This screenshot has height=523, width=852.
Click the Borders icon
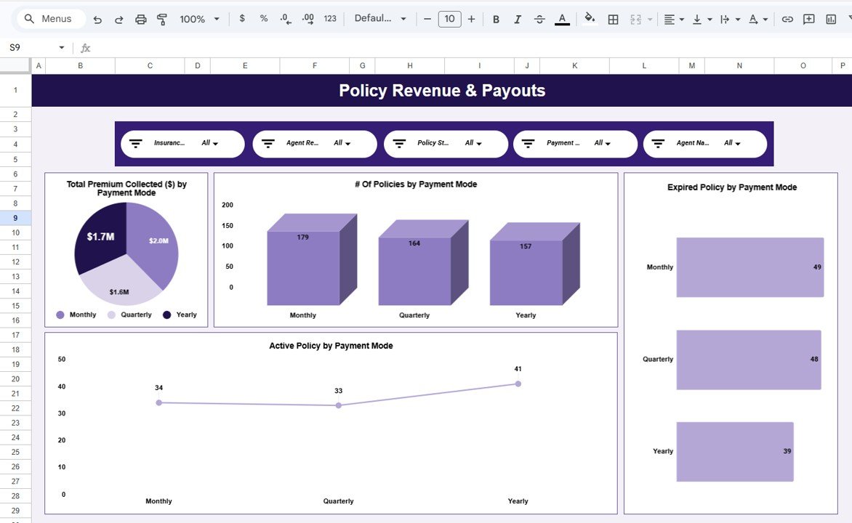613,19
